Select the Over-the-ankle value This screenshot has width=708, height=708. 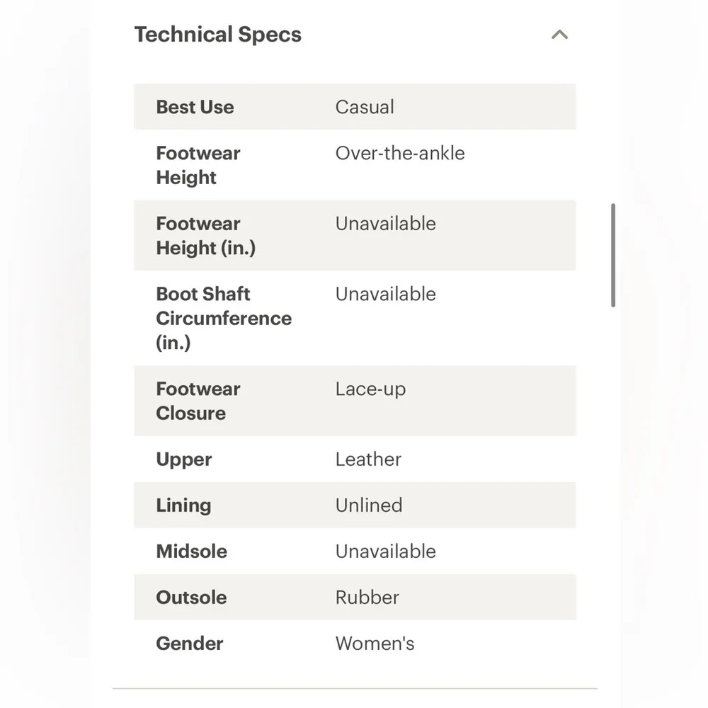(x=400, y=153)
